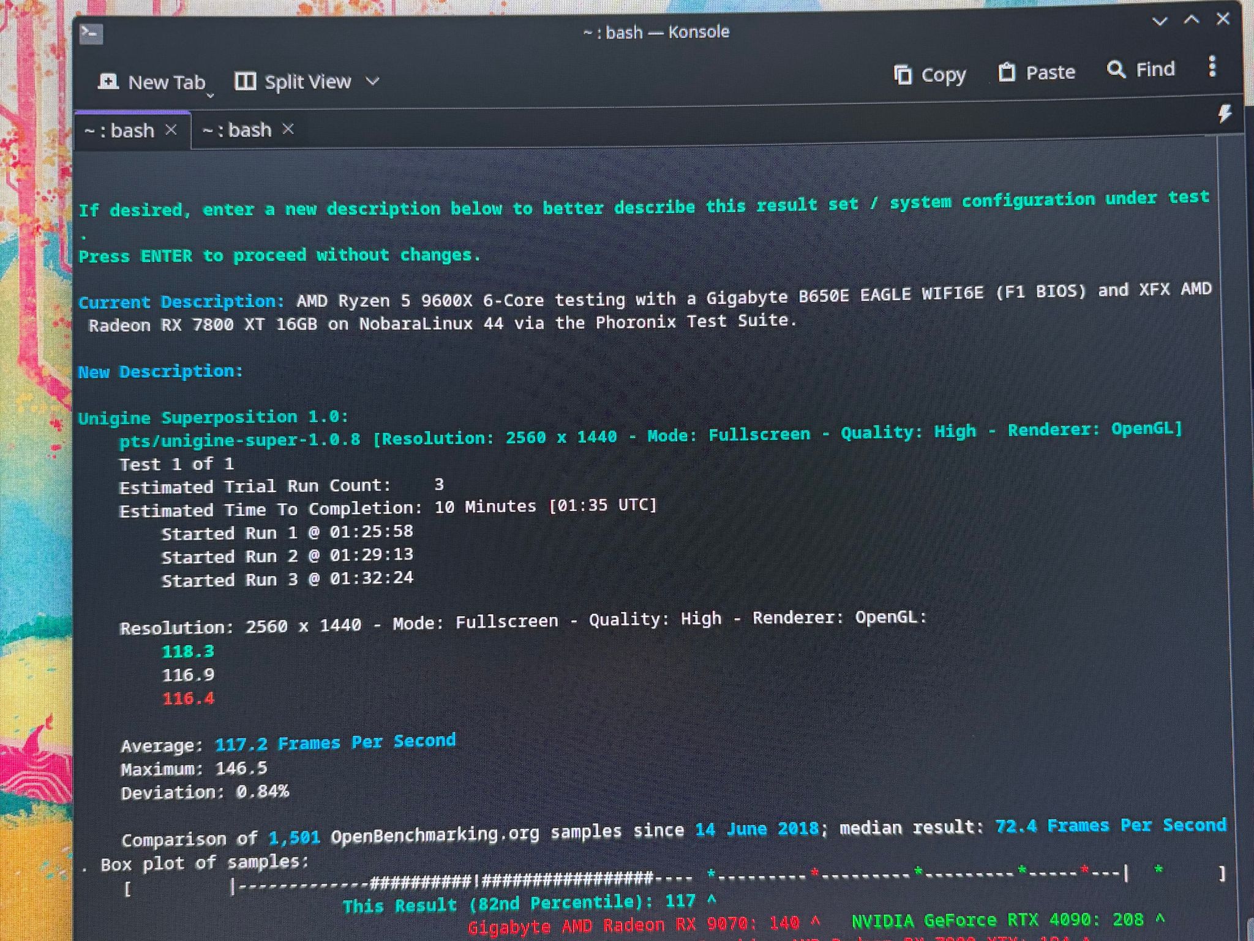Click the lightning bolt quick commands icon
This screenshot has width=1254, height=941.
click(1224, 113)
